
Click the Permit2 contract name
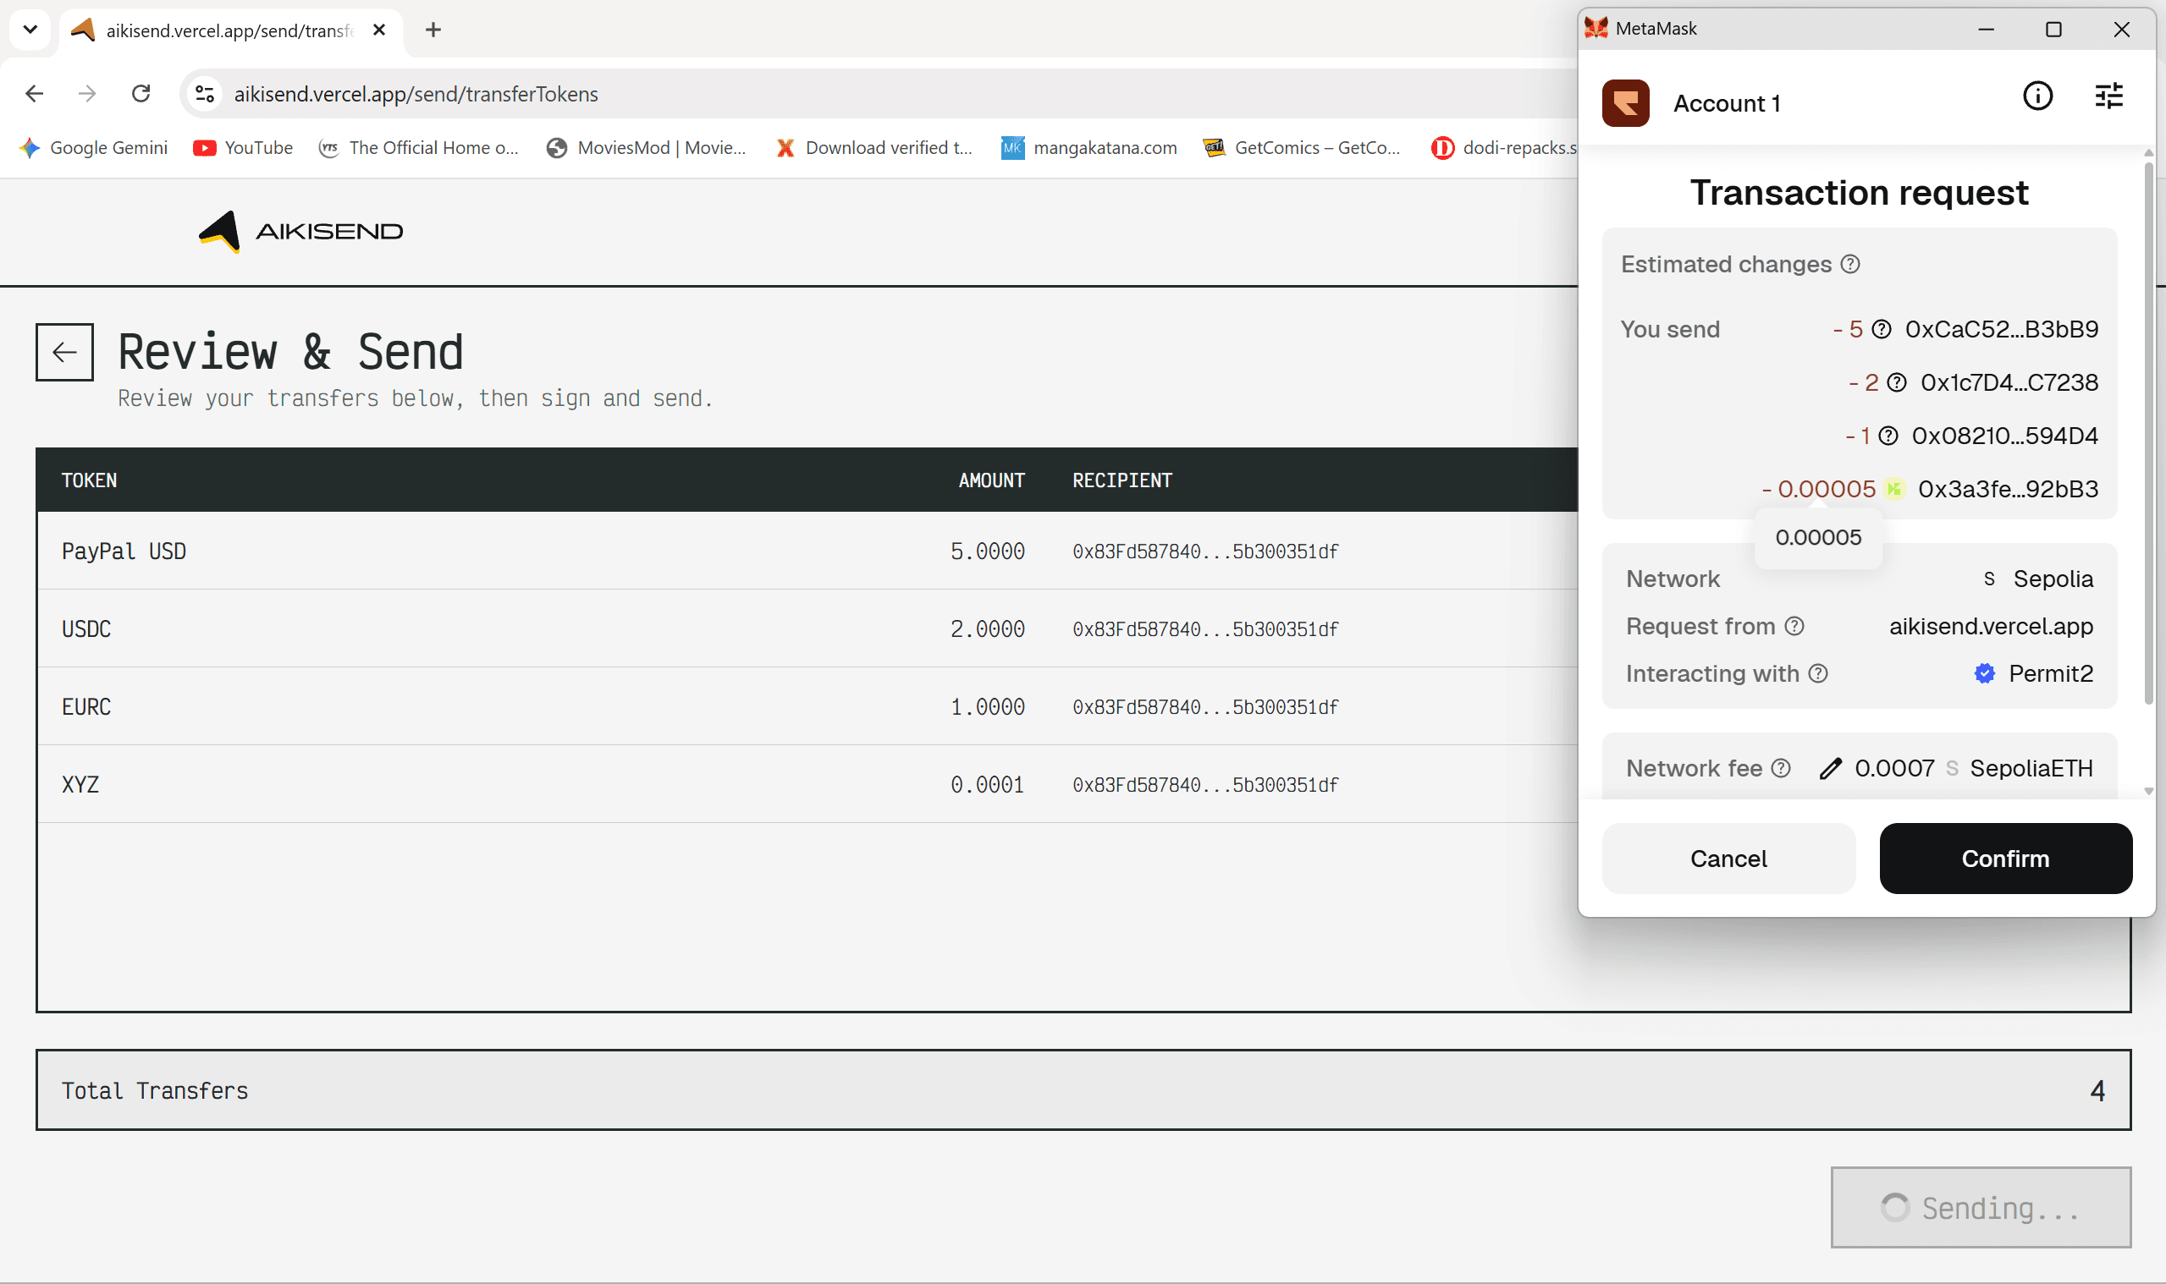(x=2051, y=673)
